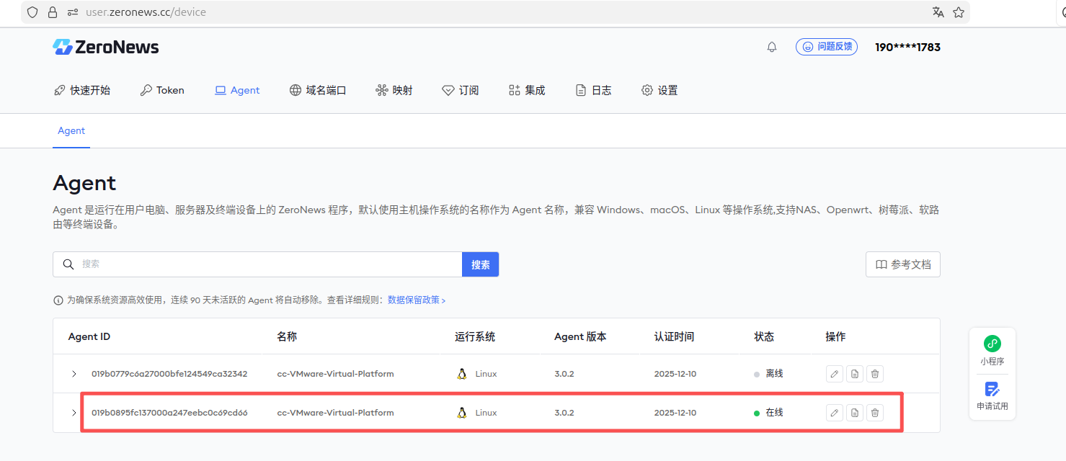
Task: Open 数据保留政策 policy link
Action: pyautogui.click(x=416, y=300)
